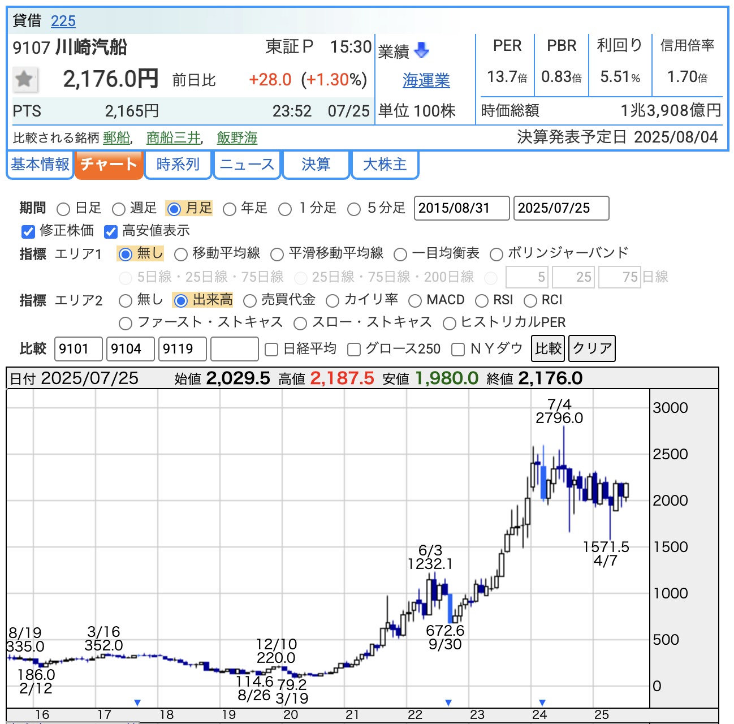
Task: Select 1分足 period radio button
Action: tap(285, 209)
